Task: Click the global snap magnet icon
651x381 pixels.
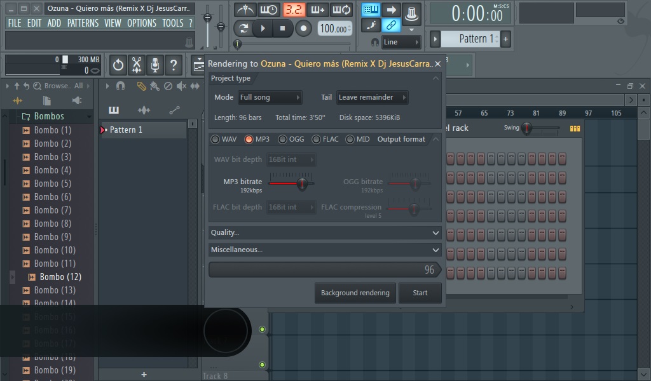Action: [375, 42]
